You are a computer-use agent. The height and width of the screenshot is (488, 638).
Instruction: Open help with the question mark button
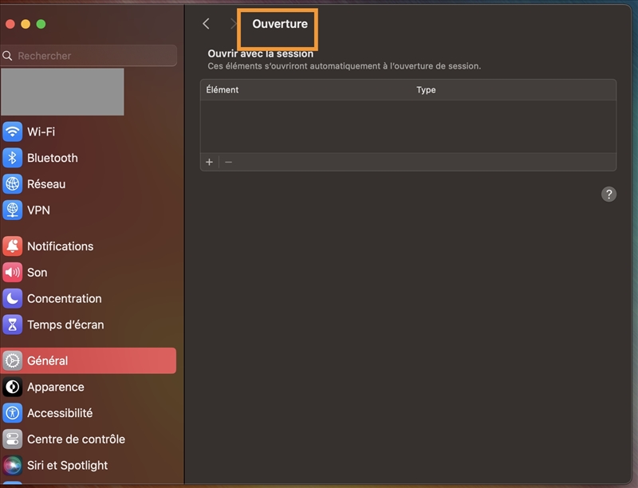click(608, 194)
